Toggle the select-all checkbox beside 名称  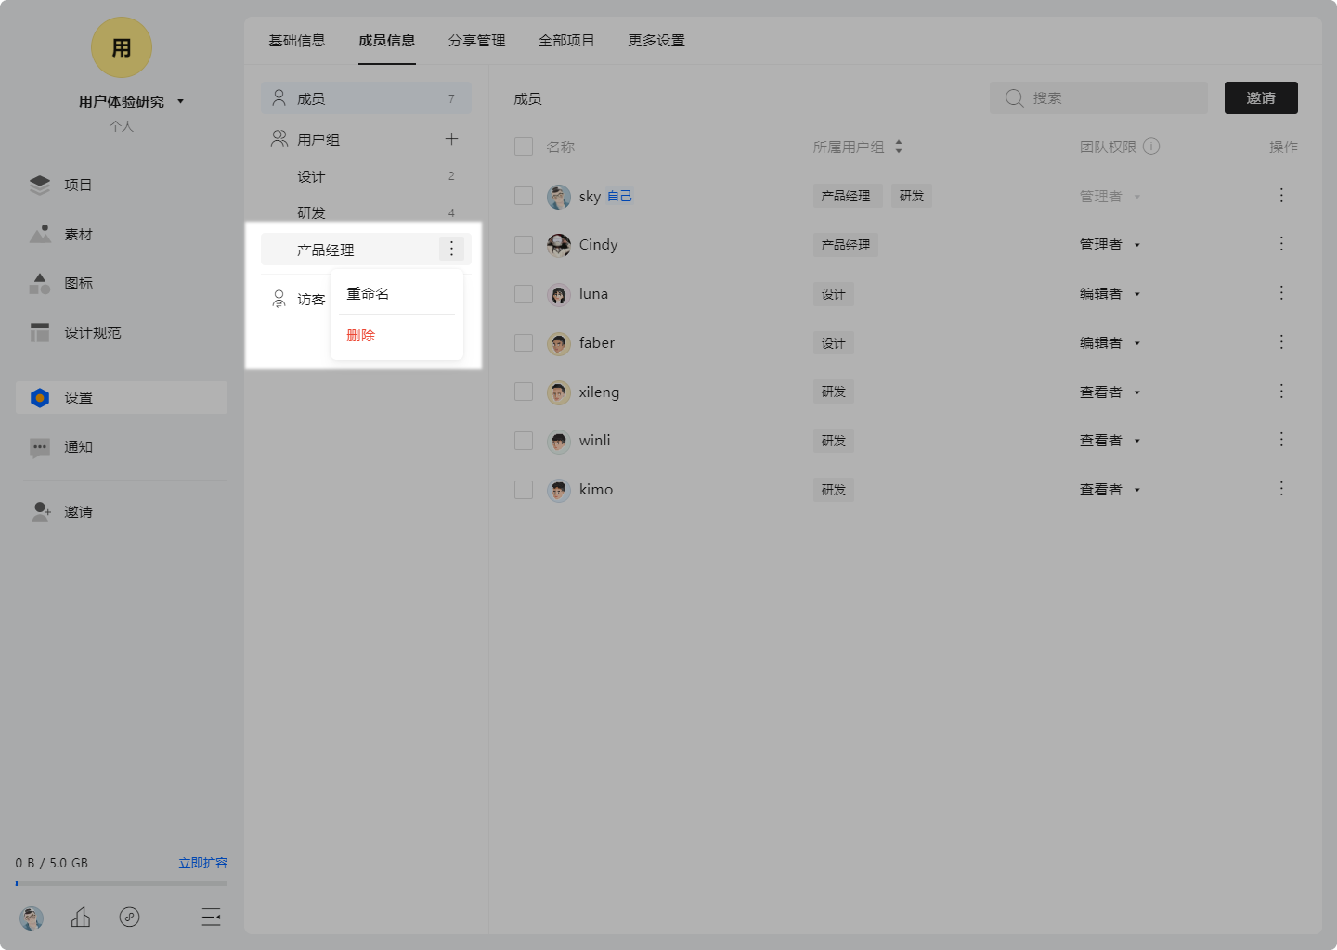pos(524,147)
